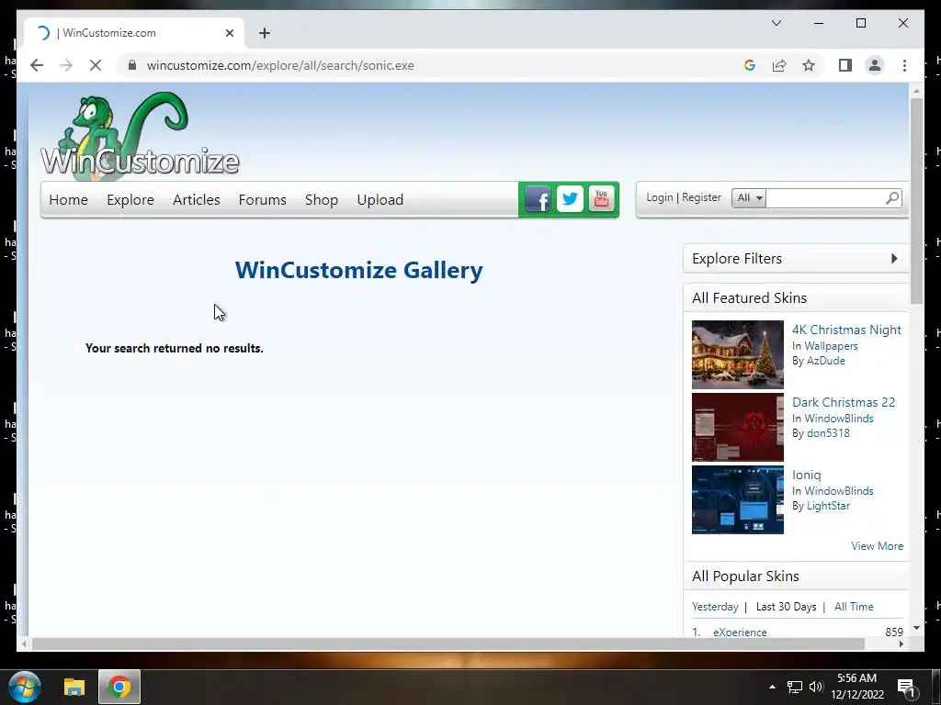Share this page using the share icon
Viewport: 941px width, 705px height.
779,65
